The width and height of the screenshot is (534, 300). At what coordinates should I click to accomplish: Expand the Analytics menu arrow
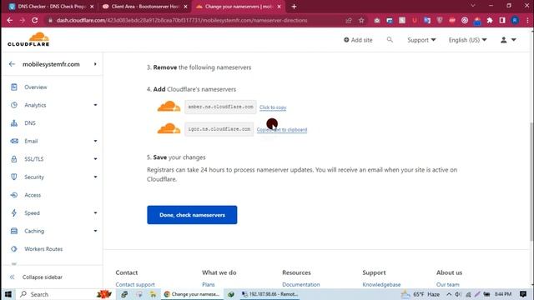click(95, 105)
